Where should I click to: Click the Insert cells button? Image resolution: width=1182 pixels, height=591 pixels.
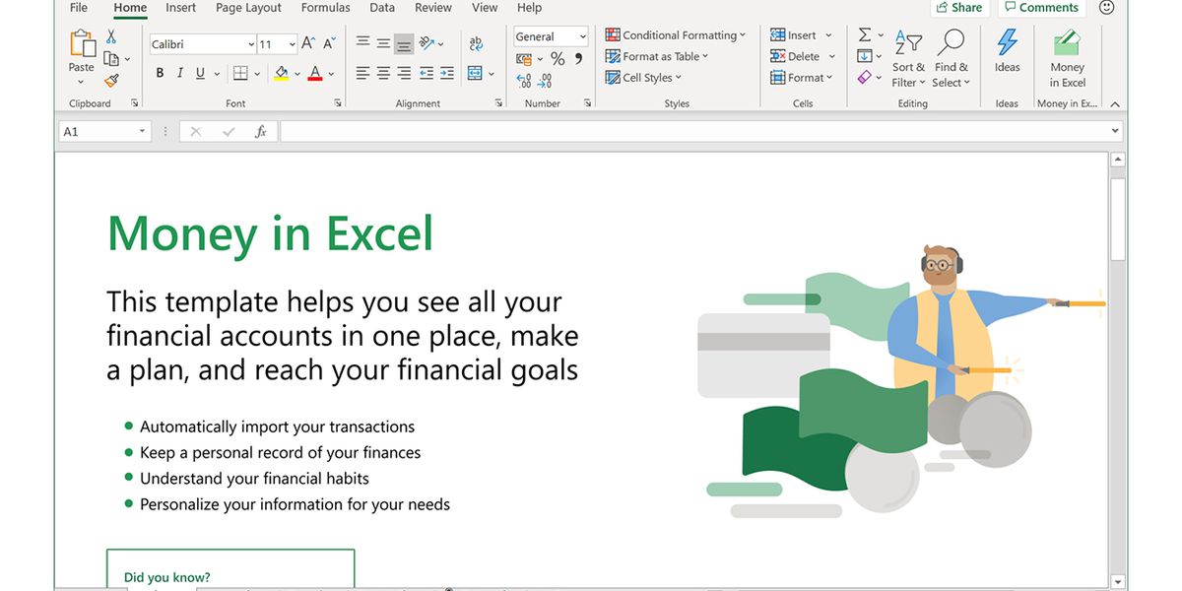(801, 34)
